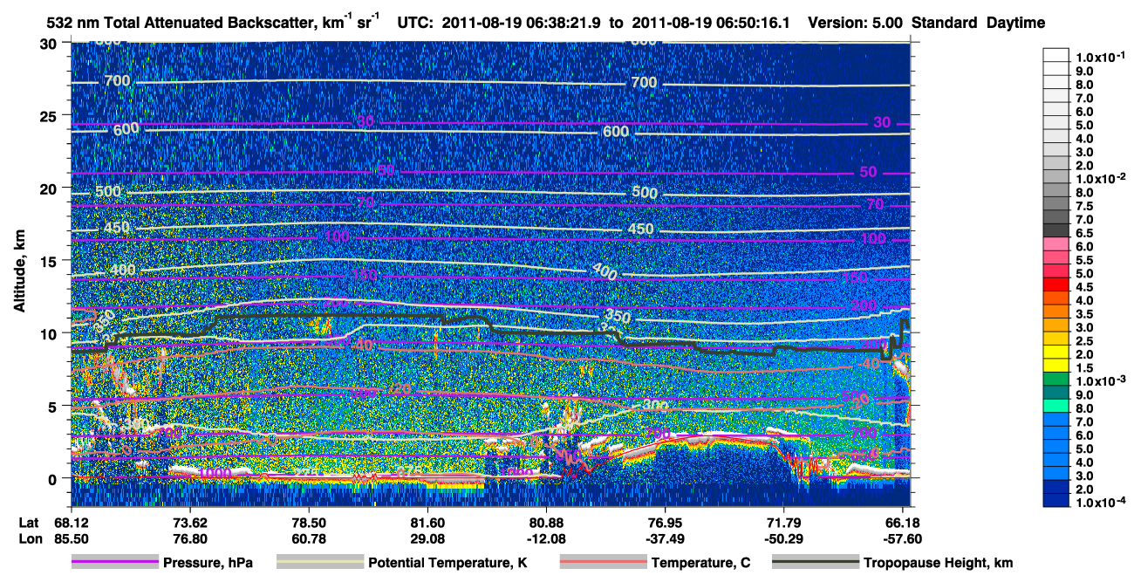Click colorbar label '6.5'

pyautogui.click(x=1084, y=233)
